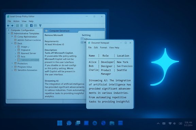
Task: Open the Notepad Help menu
Action: (117, 47)
